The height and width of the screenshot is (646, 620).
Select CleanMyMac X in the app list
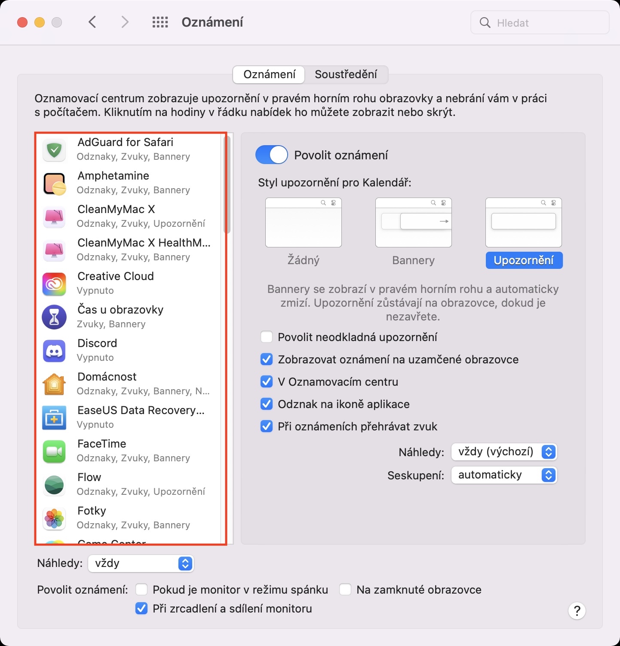tap(128, 217)
